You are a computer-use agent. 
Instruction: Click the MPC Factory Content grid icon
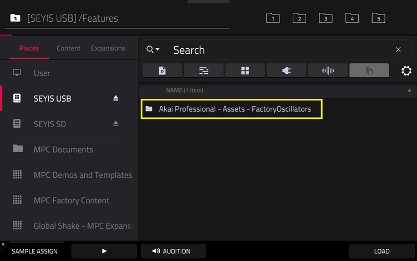[x=17, y=200]
